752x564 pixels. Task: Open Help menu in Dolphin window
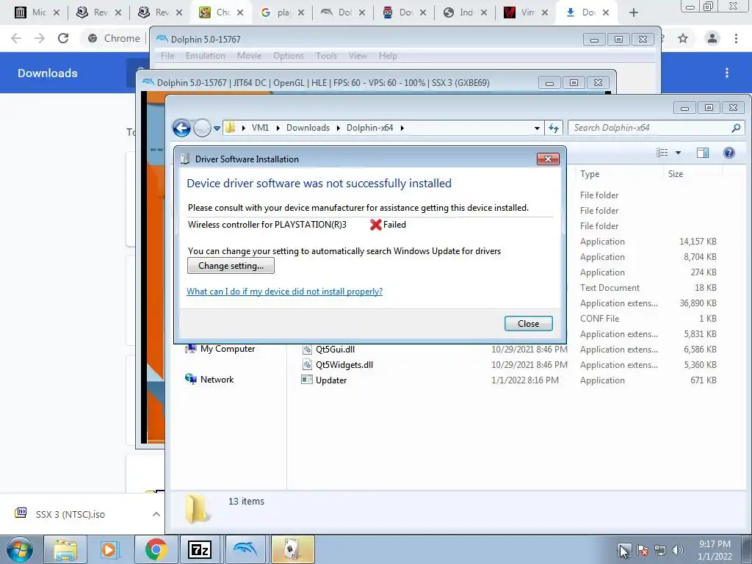coord(388,56)
